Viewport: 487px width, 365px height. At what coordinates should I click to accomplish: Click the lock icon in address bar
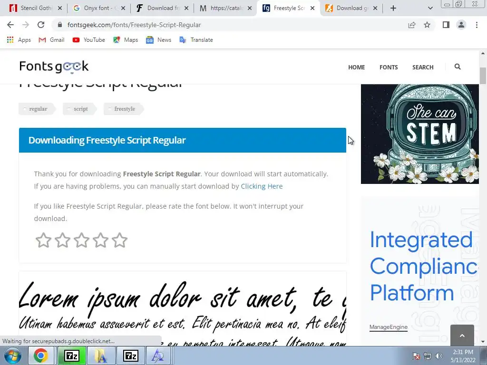pos(60,25)
